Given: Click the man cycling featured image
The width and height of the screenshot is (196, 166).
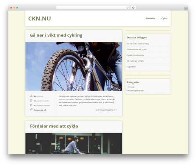Looking at the screenshot, I should [74, 144].
